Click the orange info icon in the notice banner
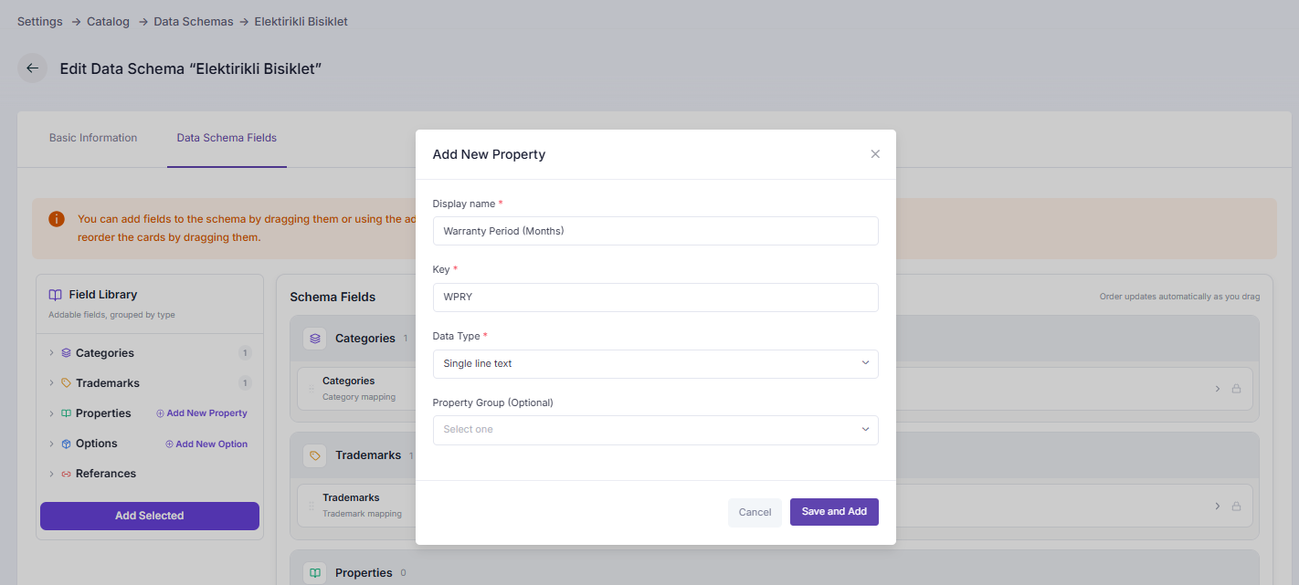The height and width of the screenshot is (585, 1299). pyautogui.click(x=57, y=219)
